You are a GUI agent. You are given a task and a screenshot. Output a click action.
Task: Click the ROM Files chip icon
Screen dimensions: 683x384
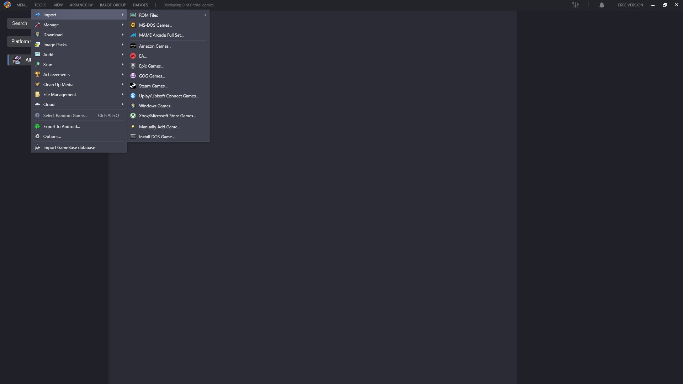(x=133, y=15)
